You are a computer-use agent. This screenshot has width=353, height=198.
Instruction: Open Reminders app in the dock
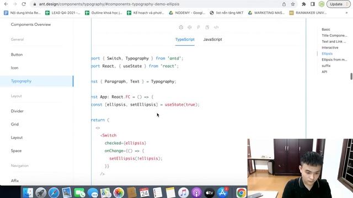[157, 193]
